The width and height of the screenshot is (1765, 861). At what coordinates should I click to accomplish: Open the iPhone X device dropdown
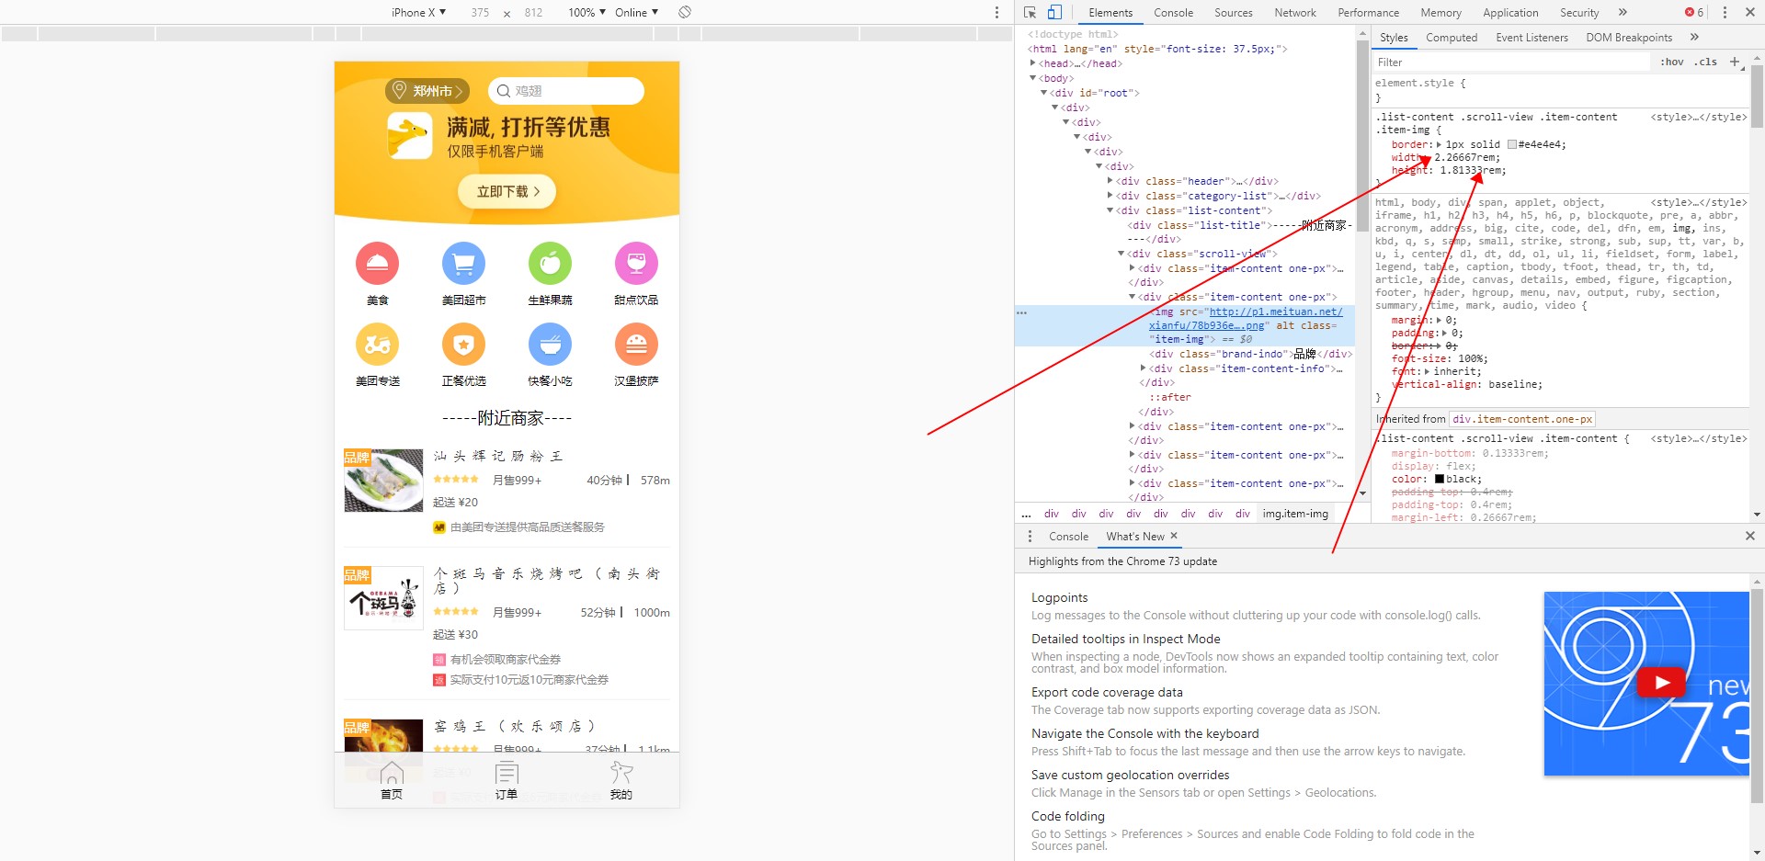point(418,13)
